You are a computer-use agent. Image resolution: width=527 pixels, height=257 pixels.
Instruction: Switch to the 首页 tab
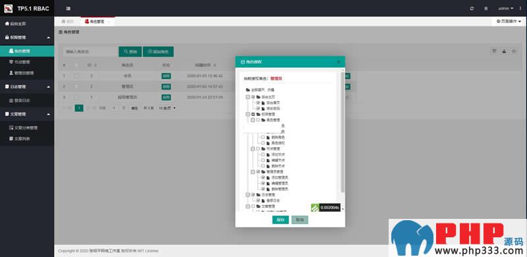click(x=67, y=22)
